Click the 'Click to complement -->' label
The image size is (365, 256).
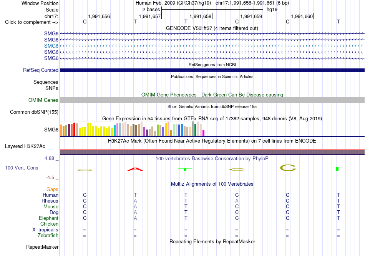pos(32,22)
